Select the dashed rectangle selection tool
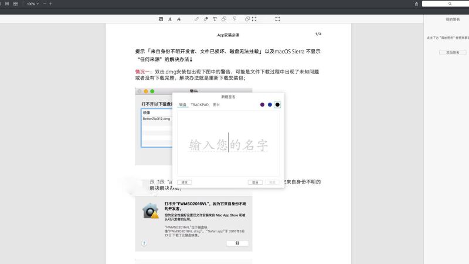 [254, 19]
